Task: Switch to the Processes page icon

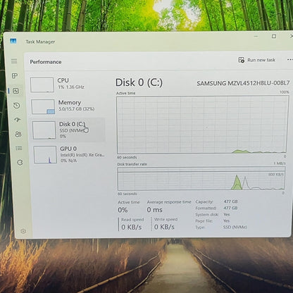Action: pos(15,76)
